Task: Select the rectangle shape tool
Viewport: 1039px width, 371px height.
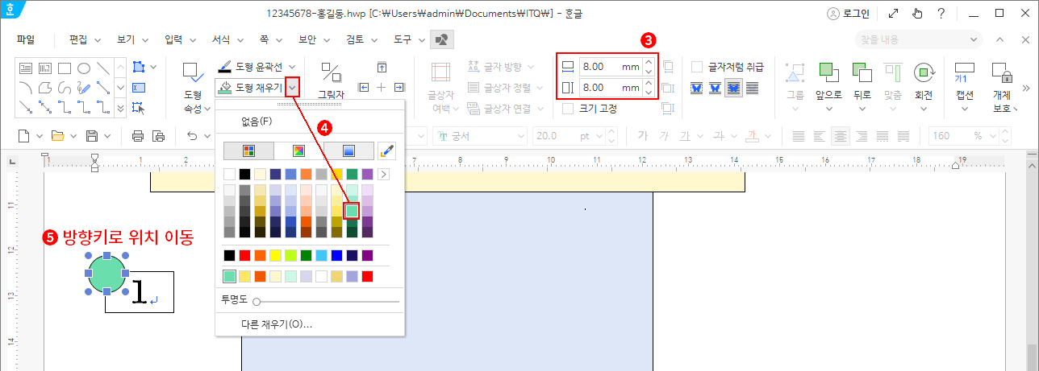Action: pos(65,68)
